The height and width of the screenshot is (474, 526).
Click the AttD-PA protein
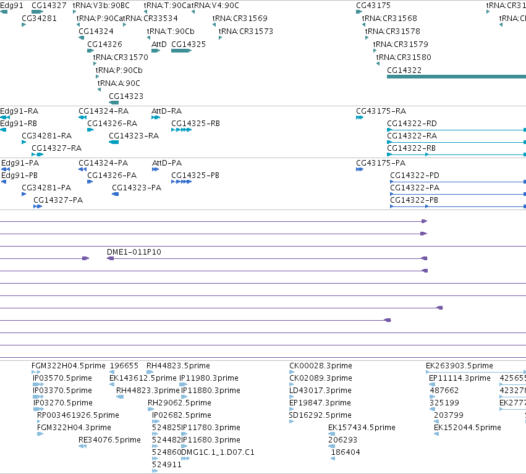[155, 169]
